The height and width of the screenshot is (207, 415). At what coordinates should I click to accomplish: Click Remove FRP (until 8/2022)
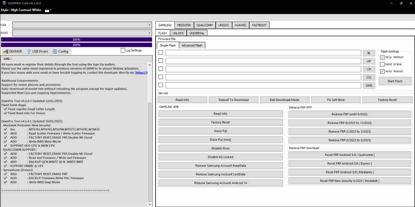coord(350,114)
